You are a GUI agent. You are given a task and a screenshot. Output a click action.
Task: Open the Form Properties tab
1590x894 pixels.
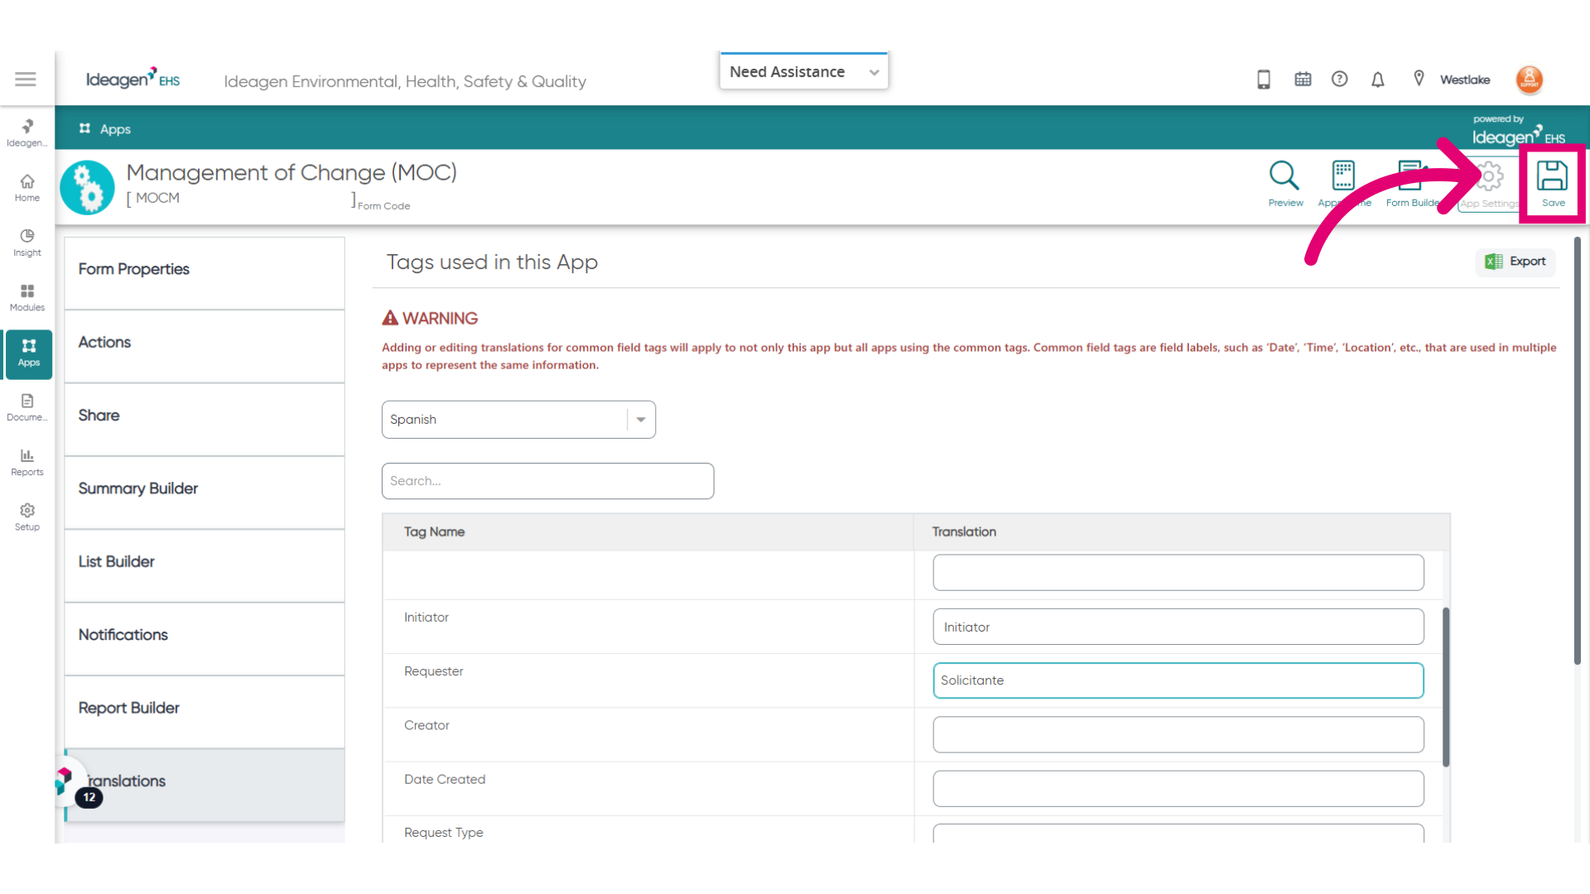(205, 273)
